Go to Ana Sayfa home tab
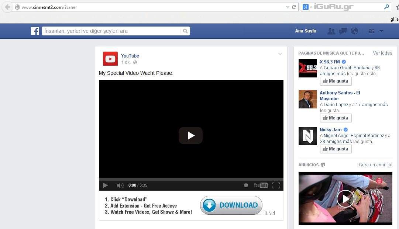Image resolution: width=399 pixels, height=229 pixels. (x=306, y=31)
